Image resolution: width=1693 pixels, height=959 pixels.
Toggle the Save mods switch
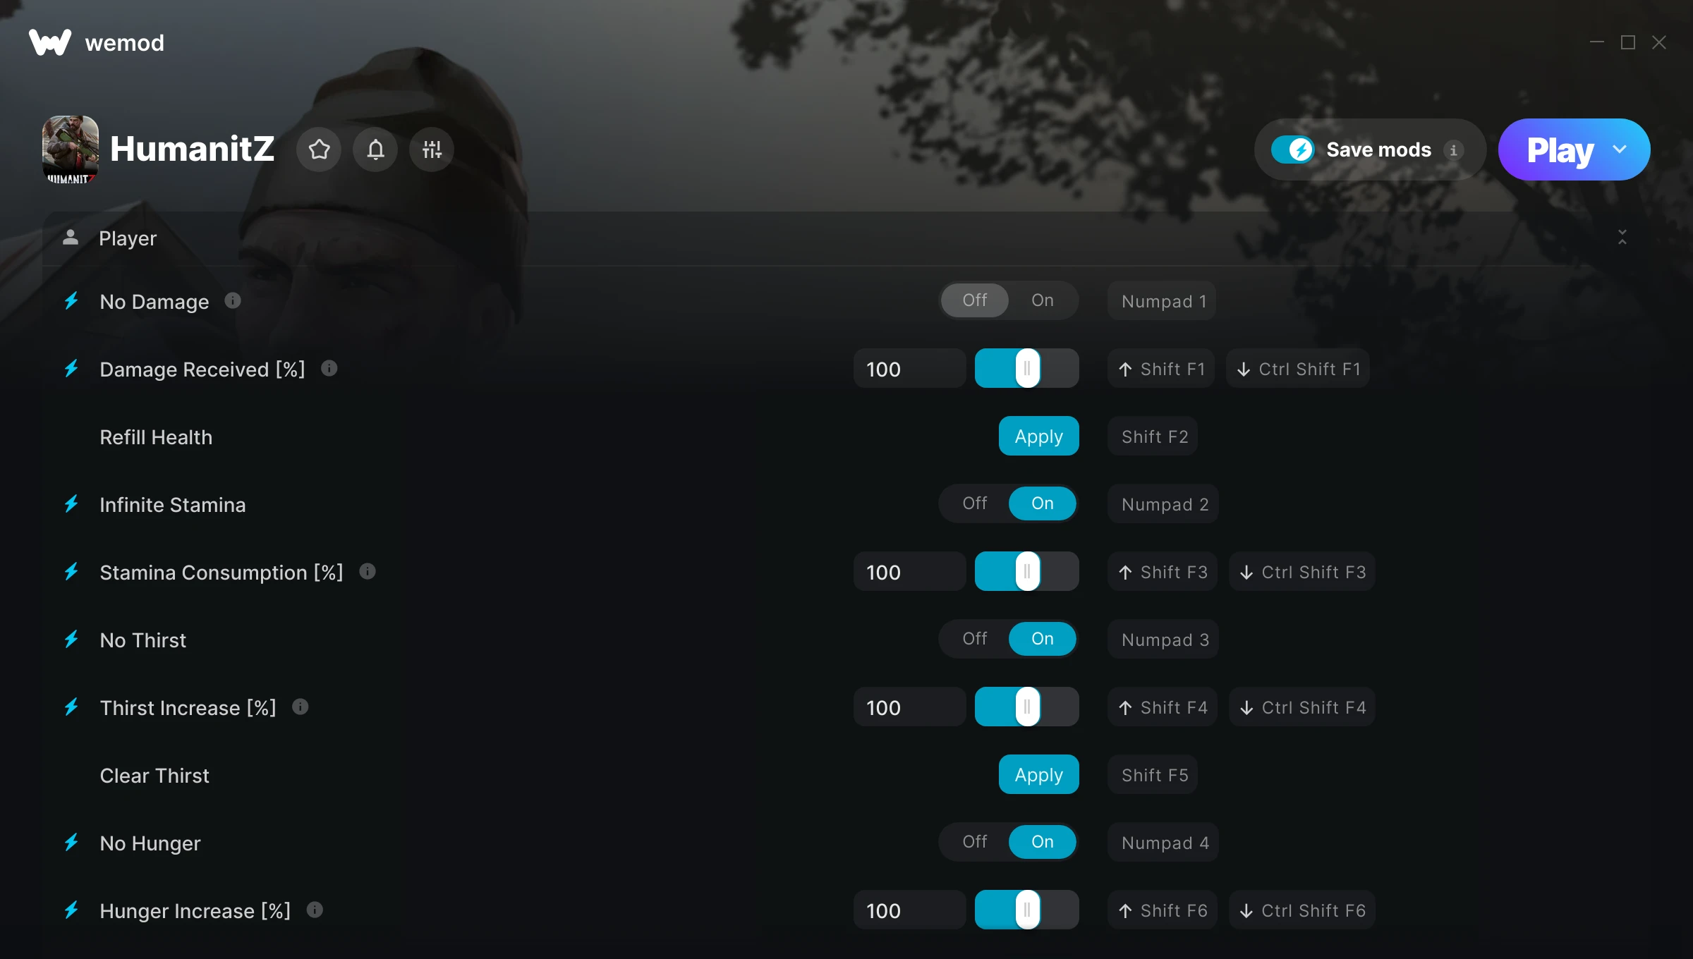tap(1292, 149)
